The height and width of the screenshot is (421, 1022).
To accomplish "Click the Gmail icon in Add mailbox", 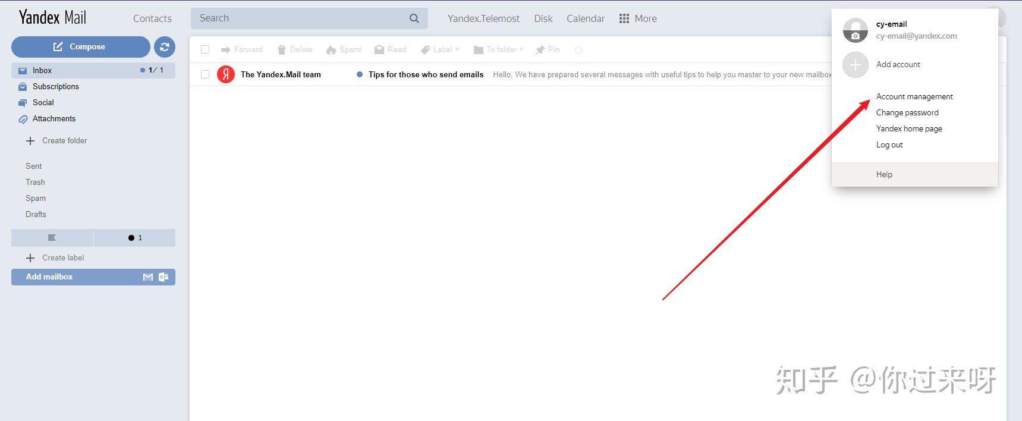I will pyautogui.click(x=148, y=277).
